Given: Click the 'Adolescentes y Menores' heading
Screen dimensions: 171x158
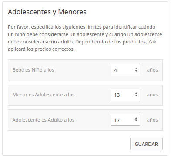Looking at the screenshot, I should coord(47,12).
